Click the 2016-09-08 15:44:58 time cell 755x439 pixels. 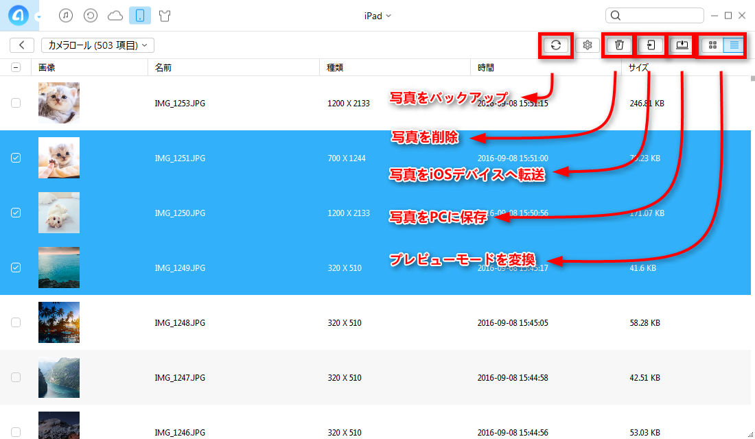(x=513, y=378)
